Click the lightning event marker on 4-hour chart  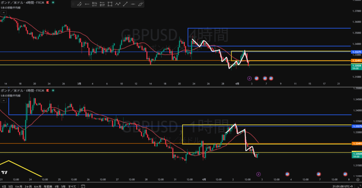tap(249, 78)
